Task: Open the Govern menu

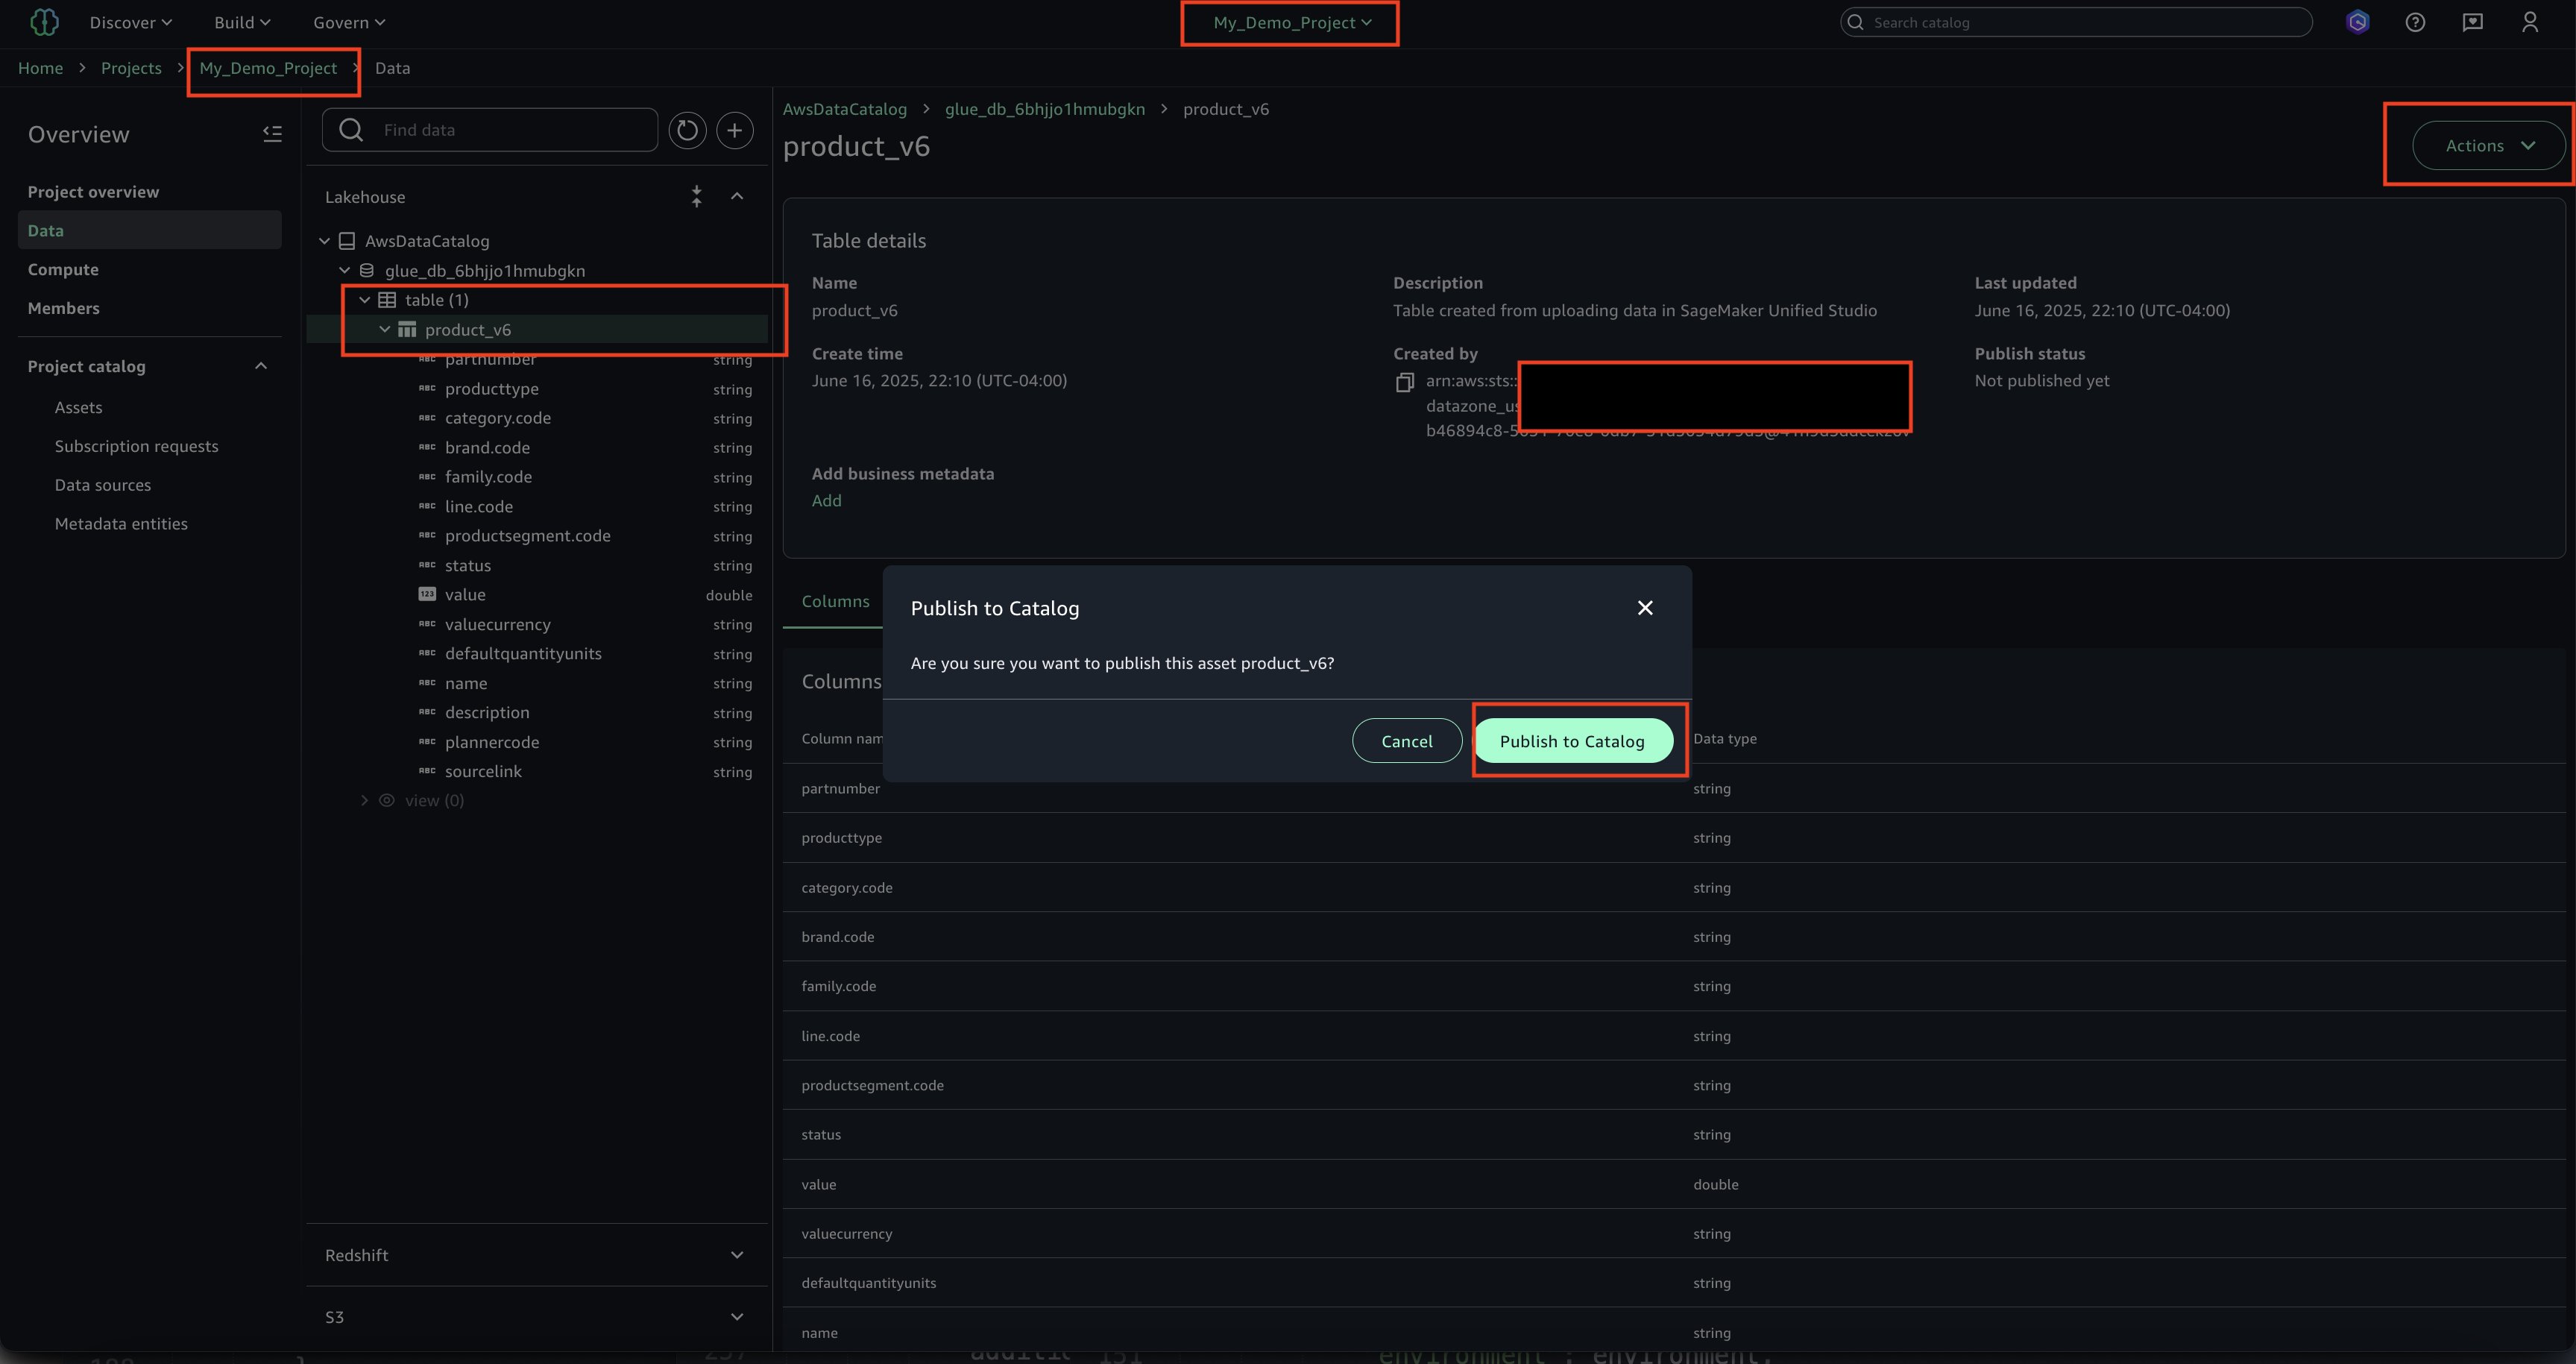Action: coord(348,22)
